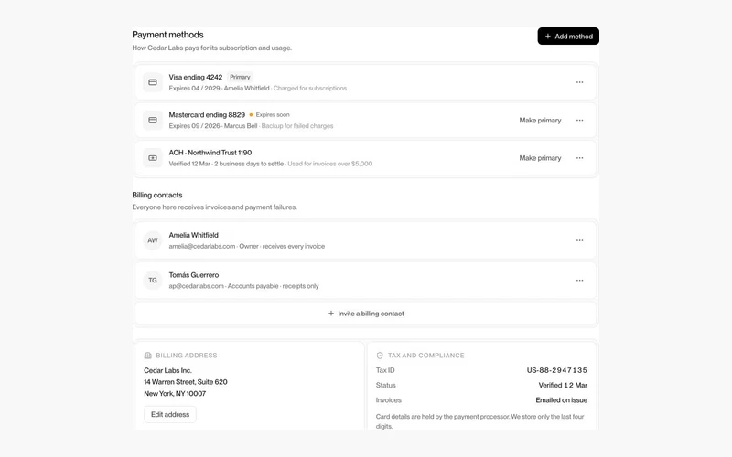This screenshot has width=732, height=457.
Task: Open more options for Mastercard ending 8829
Action: [579, 120]
